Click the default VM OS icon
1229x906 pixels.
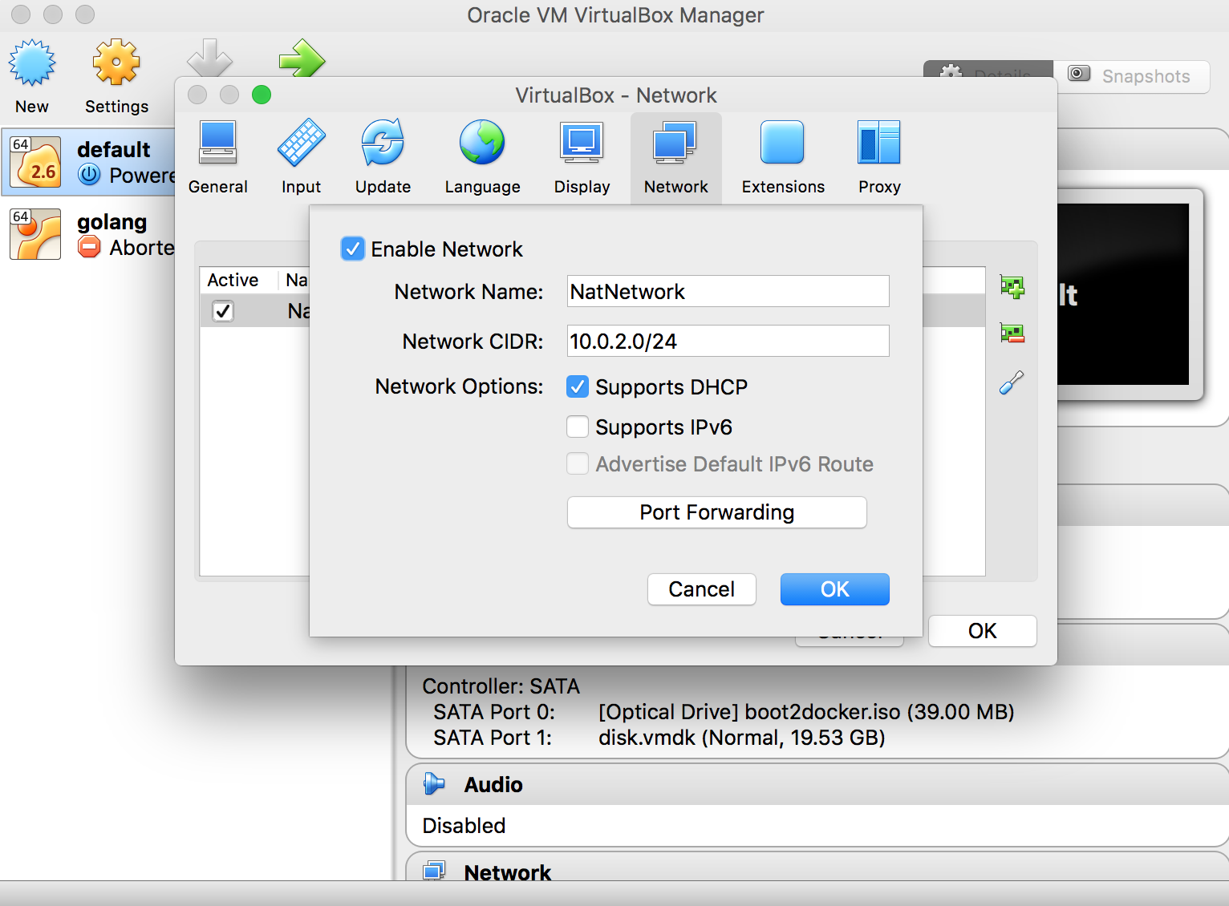(35, 162)
